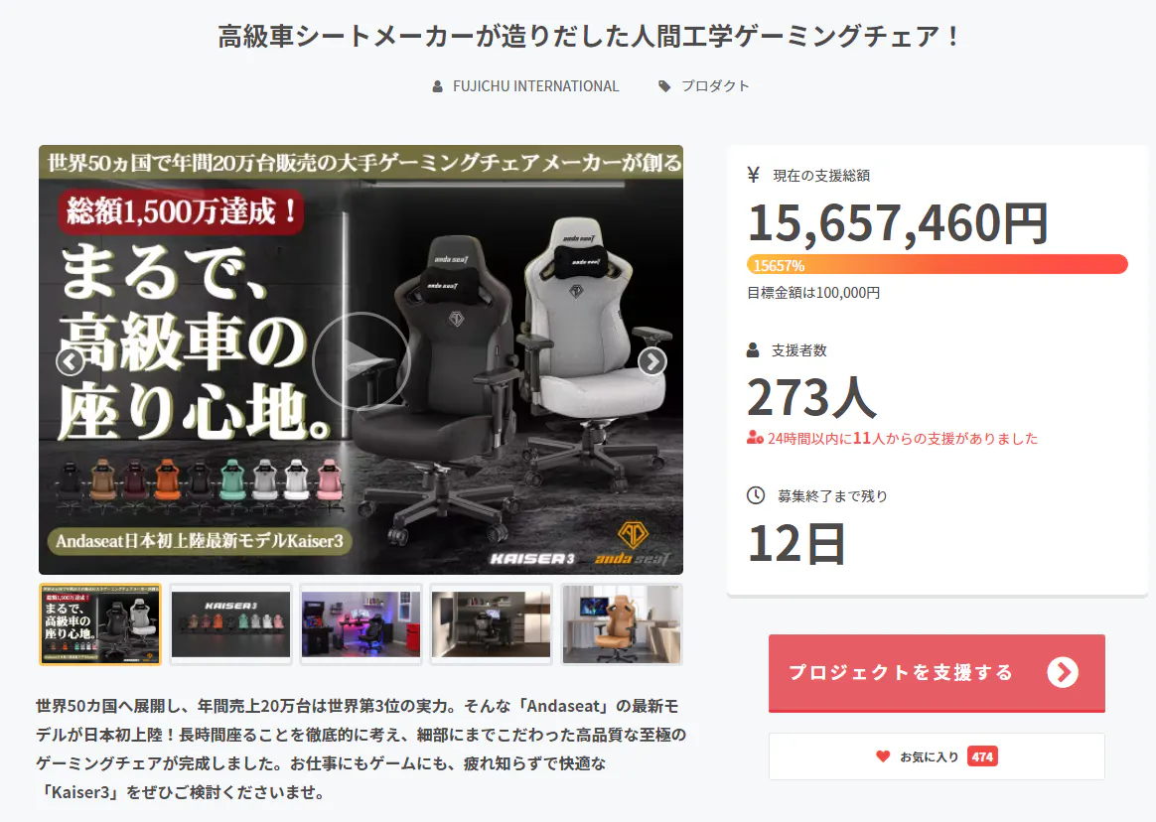Click the supporter icon next to 支援者数
This screenshot has height=822, width=1156.
tap(753, 350)
